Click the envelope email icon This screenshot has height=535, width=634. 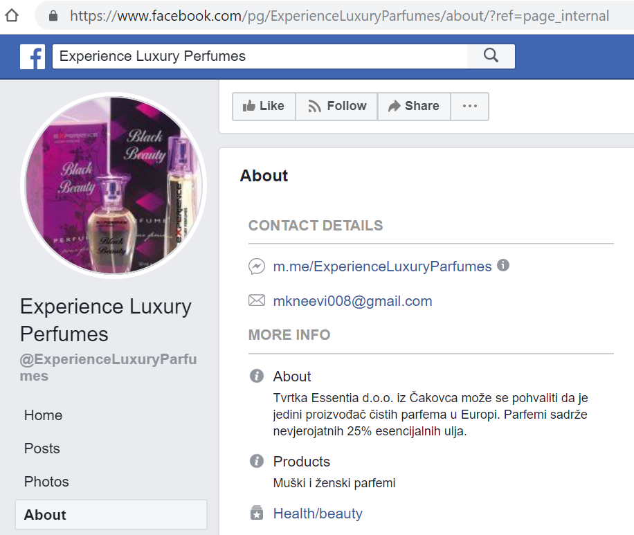tap(257, 301)
